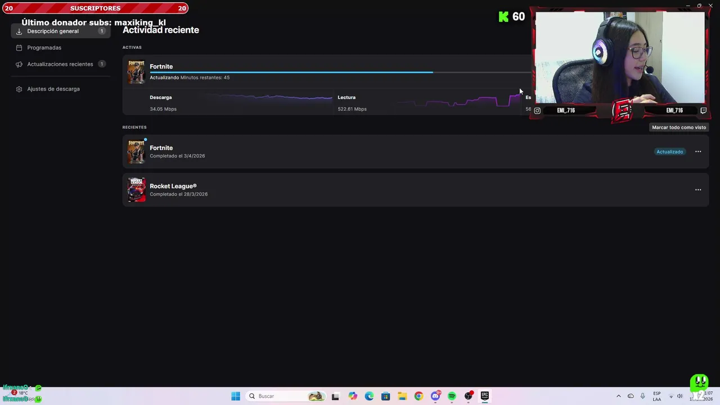Screen dimensions: 720x405
Task: Click the Completado el 3/4/2026 text
Action: click(x=177, y=156)
